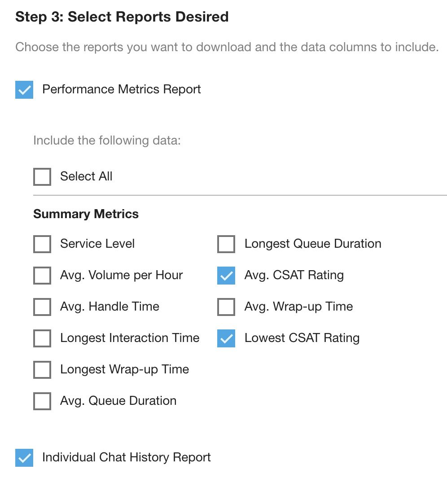The image size is (447, 491).
Task: Tick the Select All checkbox
Action: 42,176
